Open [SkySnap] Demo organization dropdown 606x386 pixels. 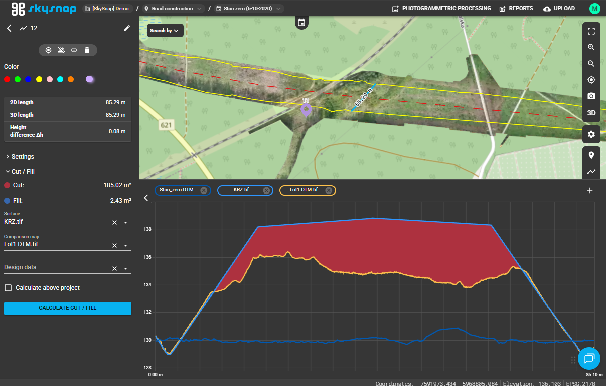pyautogui.click(x=108, y=9)
